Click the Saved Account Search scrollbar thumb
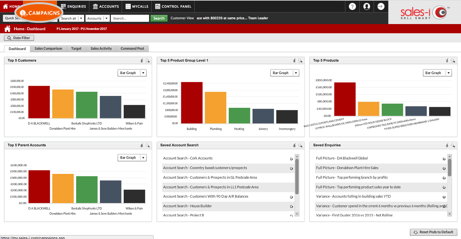 pos(297,176)
